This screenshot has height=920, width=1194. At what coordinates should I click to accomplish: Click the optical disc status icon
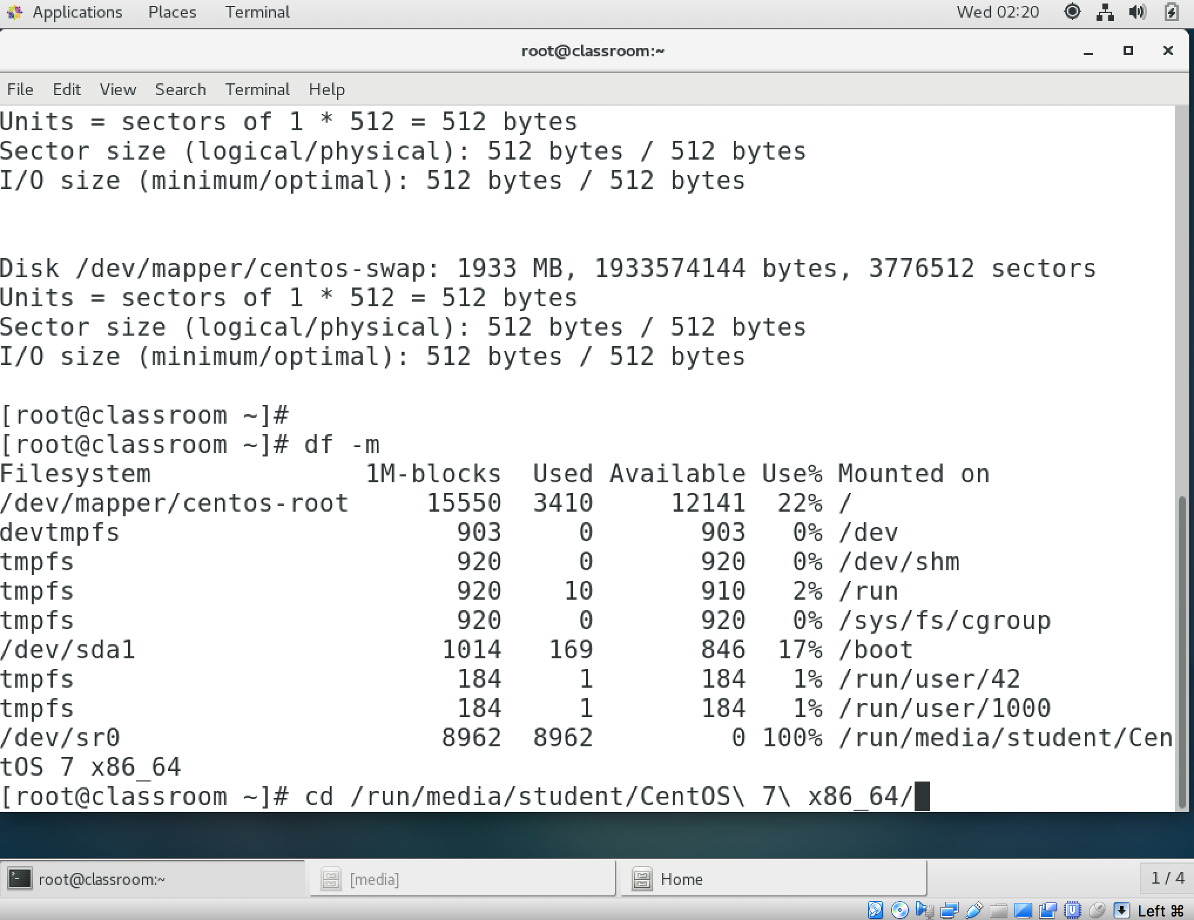[x=900, y=910]
